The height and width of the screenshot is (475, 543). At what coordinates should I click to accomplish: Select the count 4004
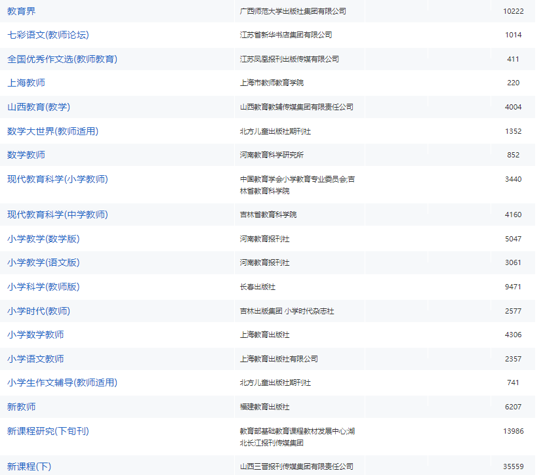click(x=513, y=107)
